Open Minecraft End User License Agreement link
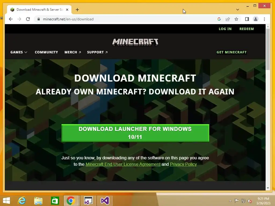This screenshot has width=275, height=206. [x=123, y=164]
